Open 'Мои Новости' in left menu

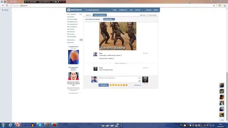point(71,32)
